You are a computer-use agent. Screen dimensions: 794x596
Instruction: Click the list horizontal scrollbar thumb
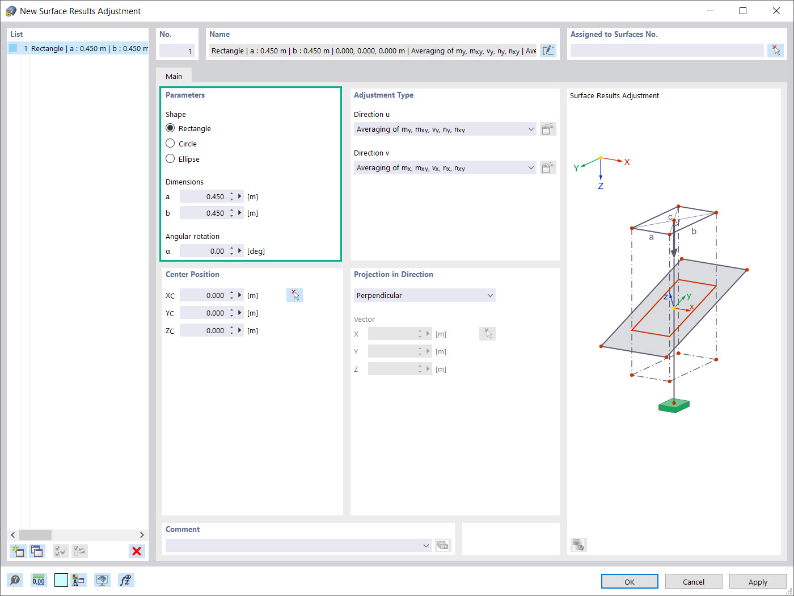point(35,535)
